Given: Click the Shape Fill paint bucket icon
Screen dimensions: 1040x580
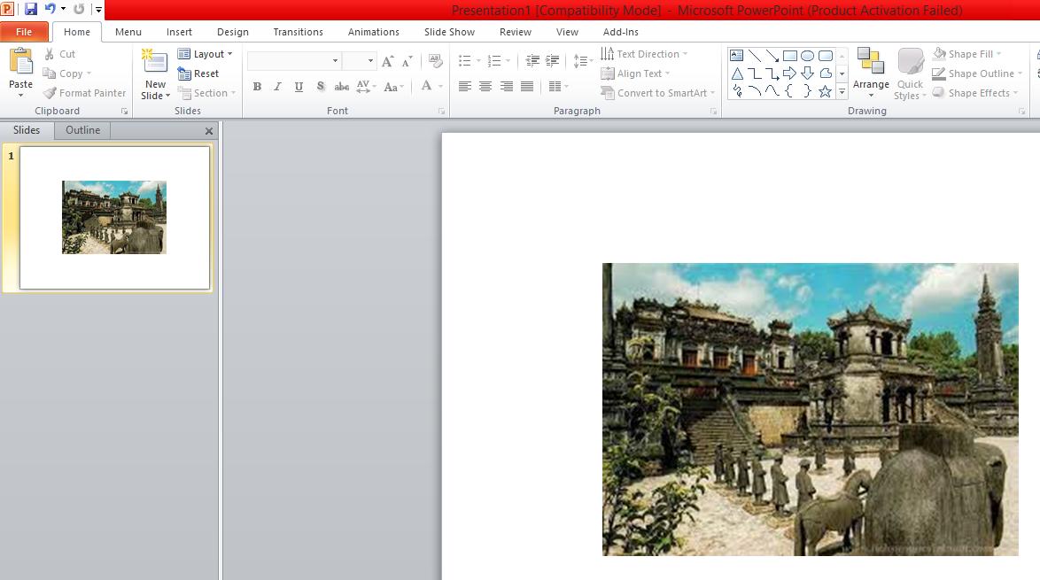Looking at the screenshot, I should 940,53.
